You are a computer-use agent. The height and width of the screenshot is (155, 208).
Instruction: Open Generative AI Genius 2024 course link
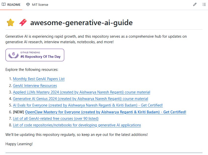click(x=80, y=99)
